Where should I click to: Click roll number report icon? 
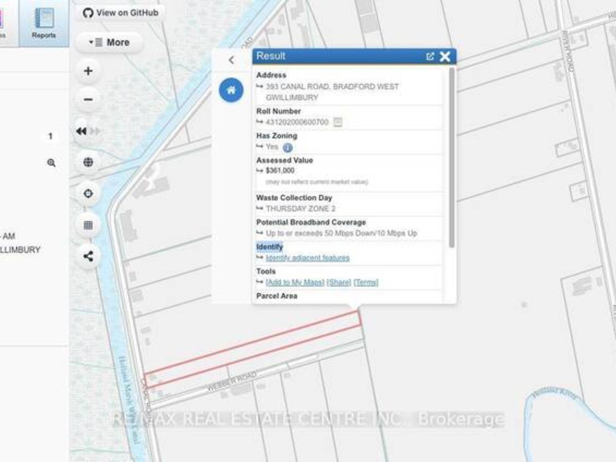point(337,122)
